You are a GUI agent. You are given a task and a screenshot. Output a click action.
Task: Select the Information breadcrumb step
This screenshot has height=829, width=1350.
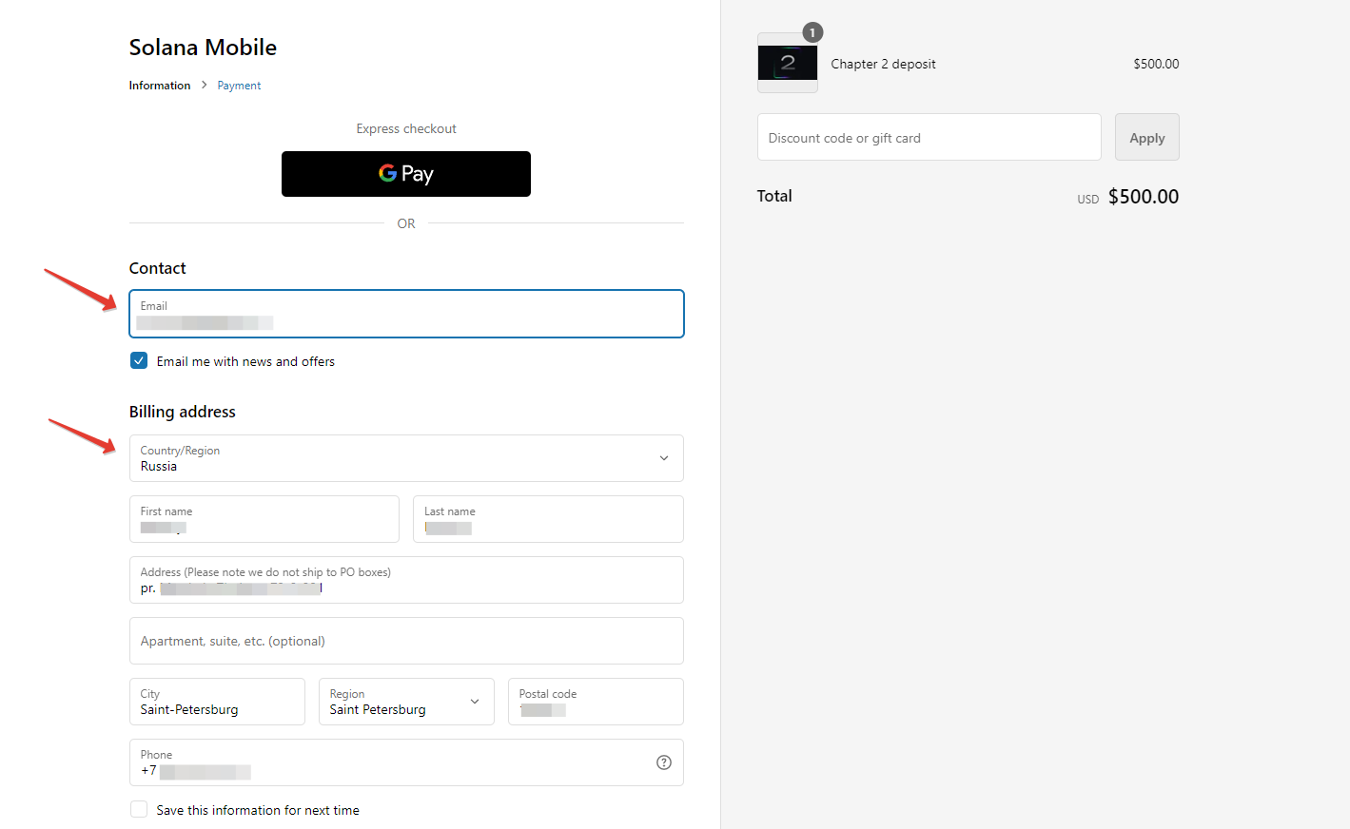(160, 86)
